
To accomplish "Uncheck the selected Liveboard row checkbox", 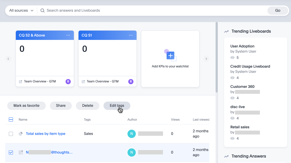I will [x=11, y=152].
